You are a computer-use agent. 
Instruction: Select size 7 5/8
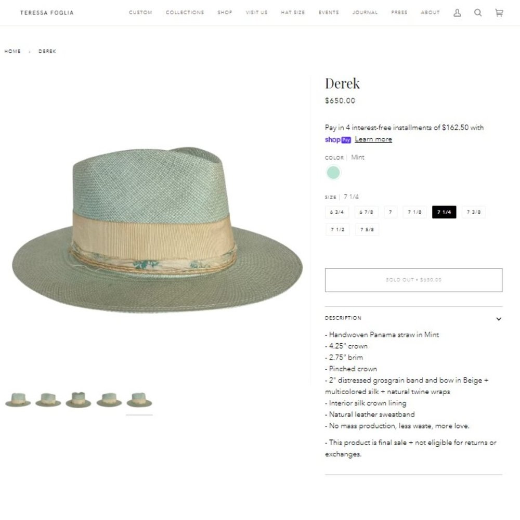tap(367, 229)
